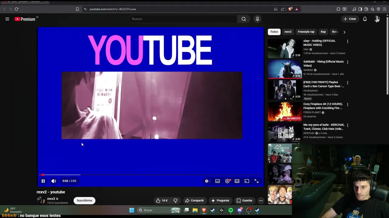Image resolution: width=389 pixels, height=218 pixels.
Task: Seek along the red video progress bar
Action: tap(151, 175)
